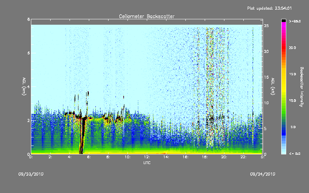The width and height of the screenshot is (309, 193).
Task: Click the "14:" UTC hour tick label
Action: (166, 157)
